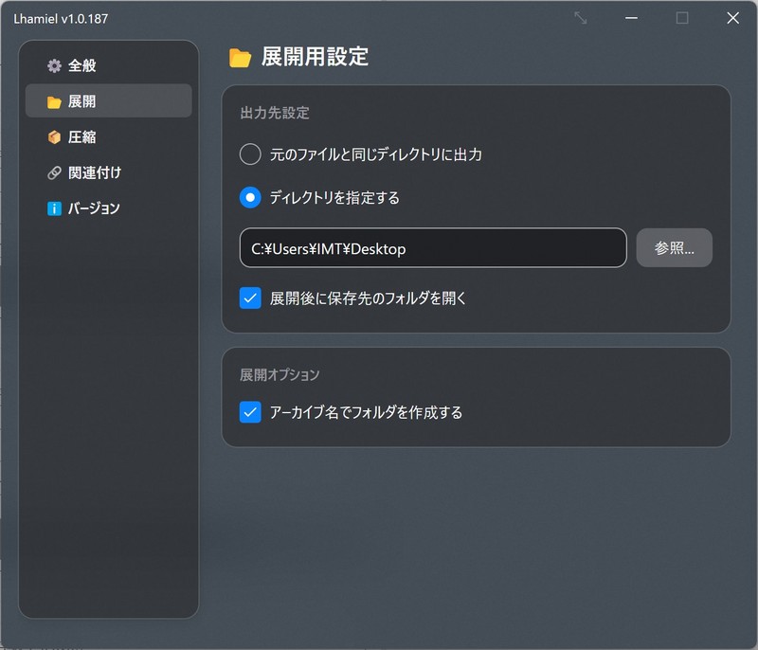
Task: Click the gear icon beside 全般
Action: coord(54,65)
